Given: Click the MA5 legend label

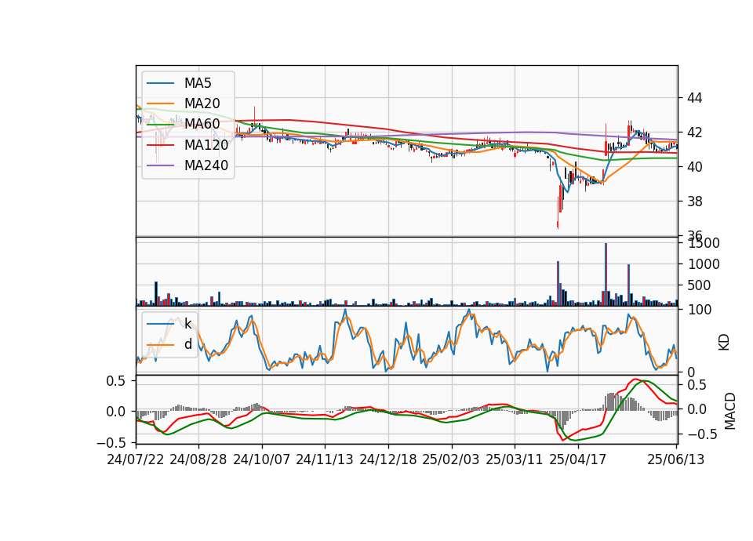Looking at the screenshot, I should pos(198,83).
